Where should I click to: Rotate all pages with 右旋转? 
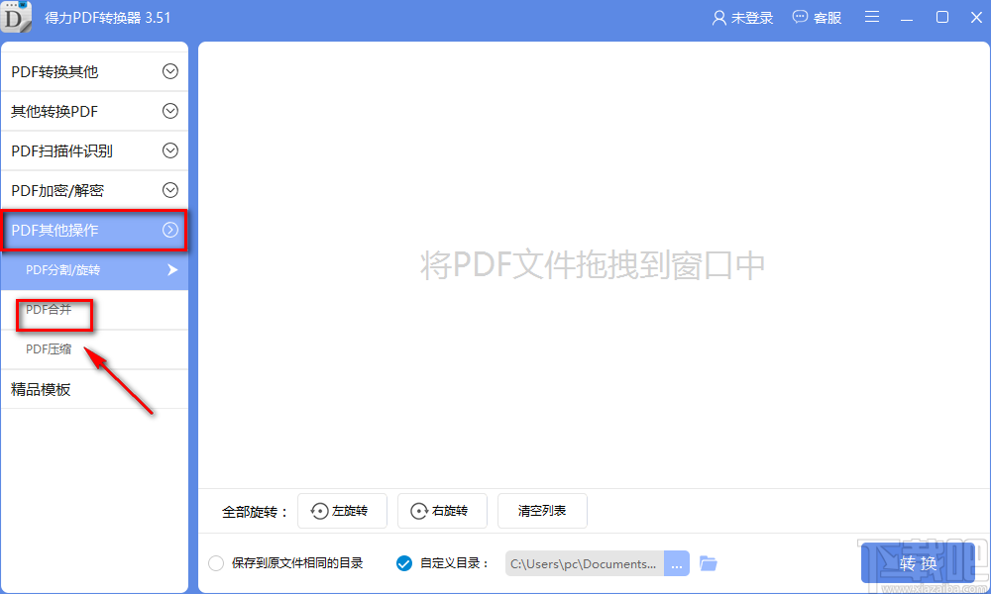tap(442, 511)
